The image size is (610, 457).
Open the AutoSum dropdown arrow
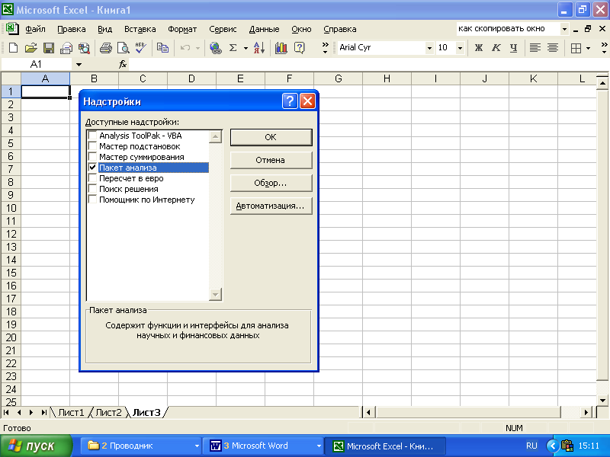(x=246, y=48)
